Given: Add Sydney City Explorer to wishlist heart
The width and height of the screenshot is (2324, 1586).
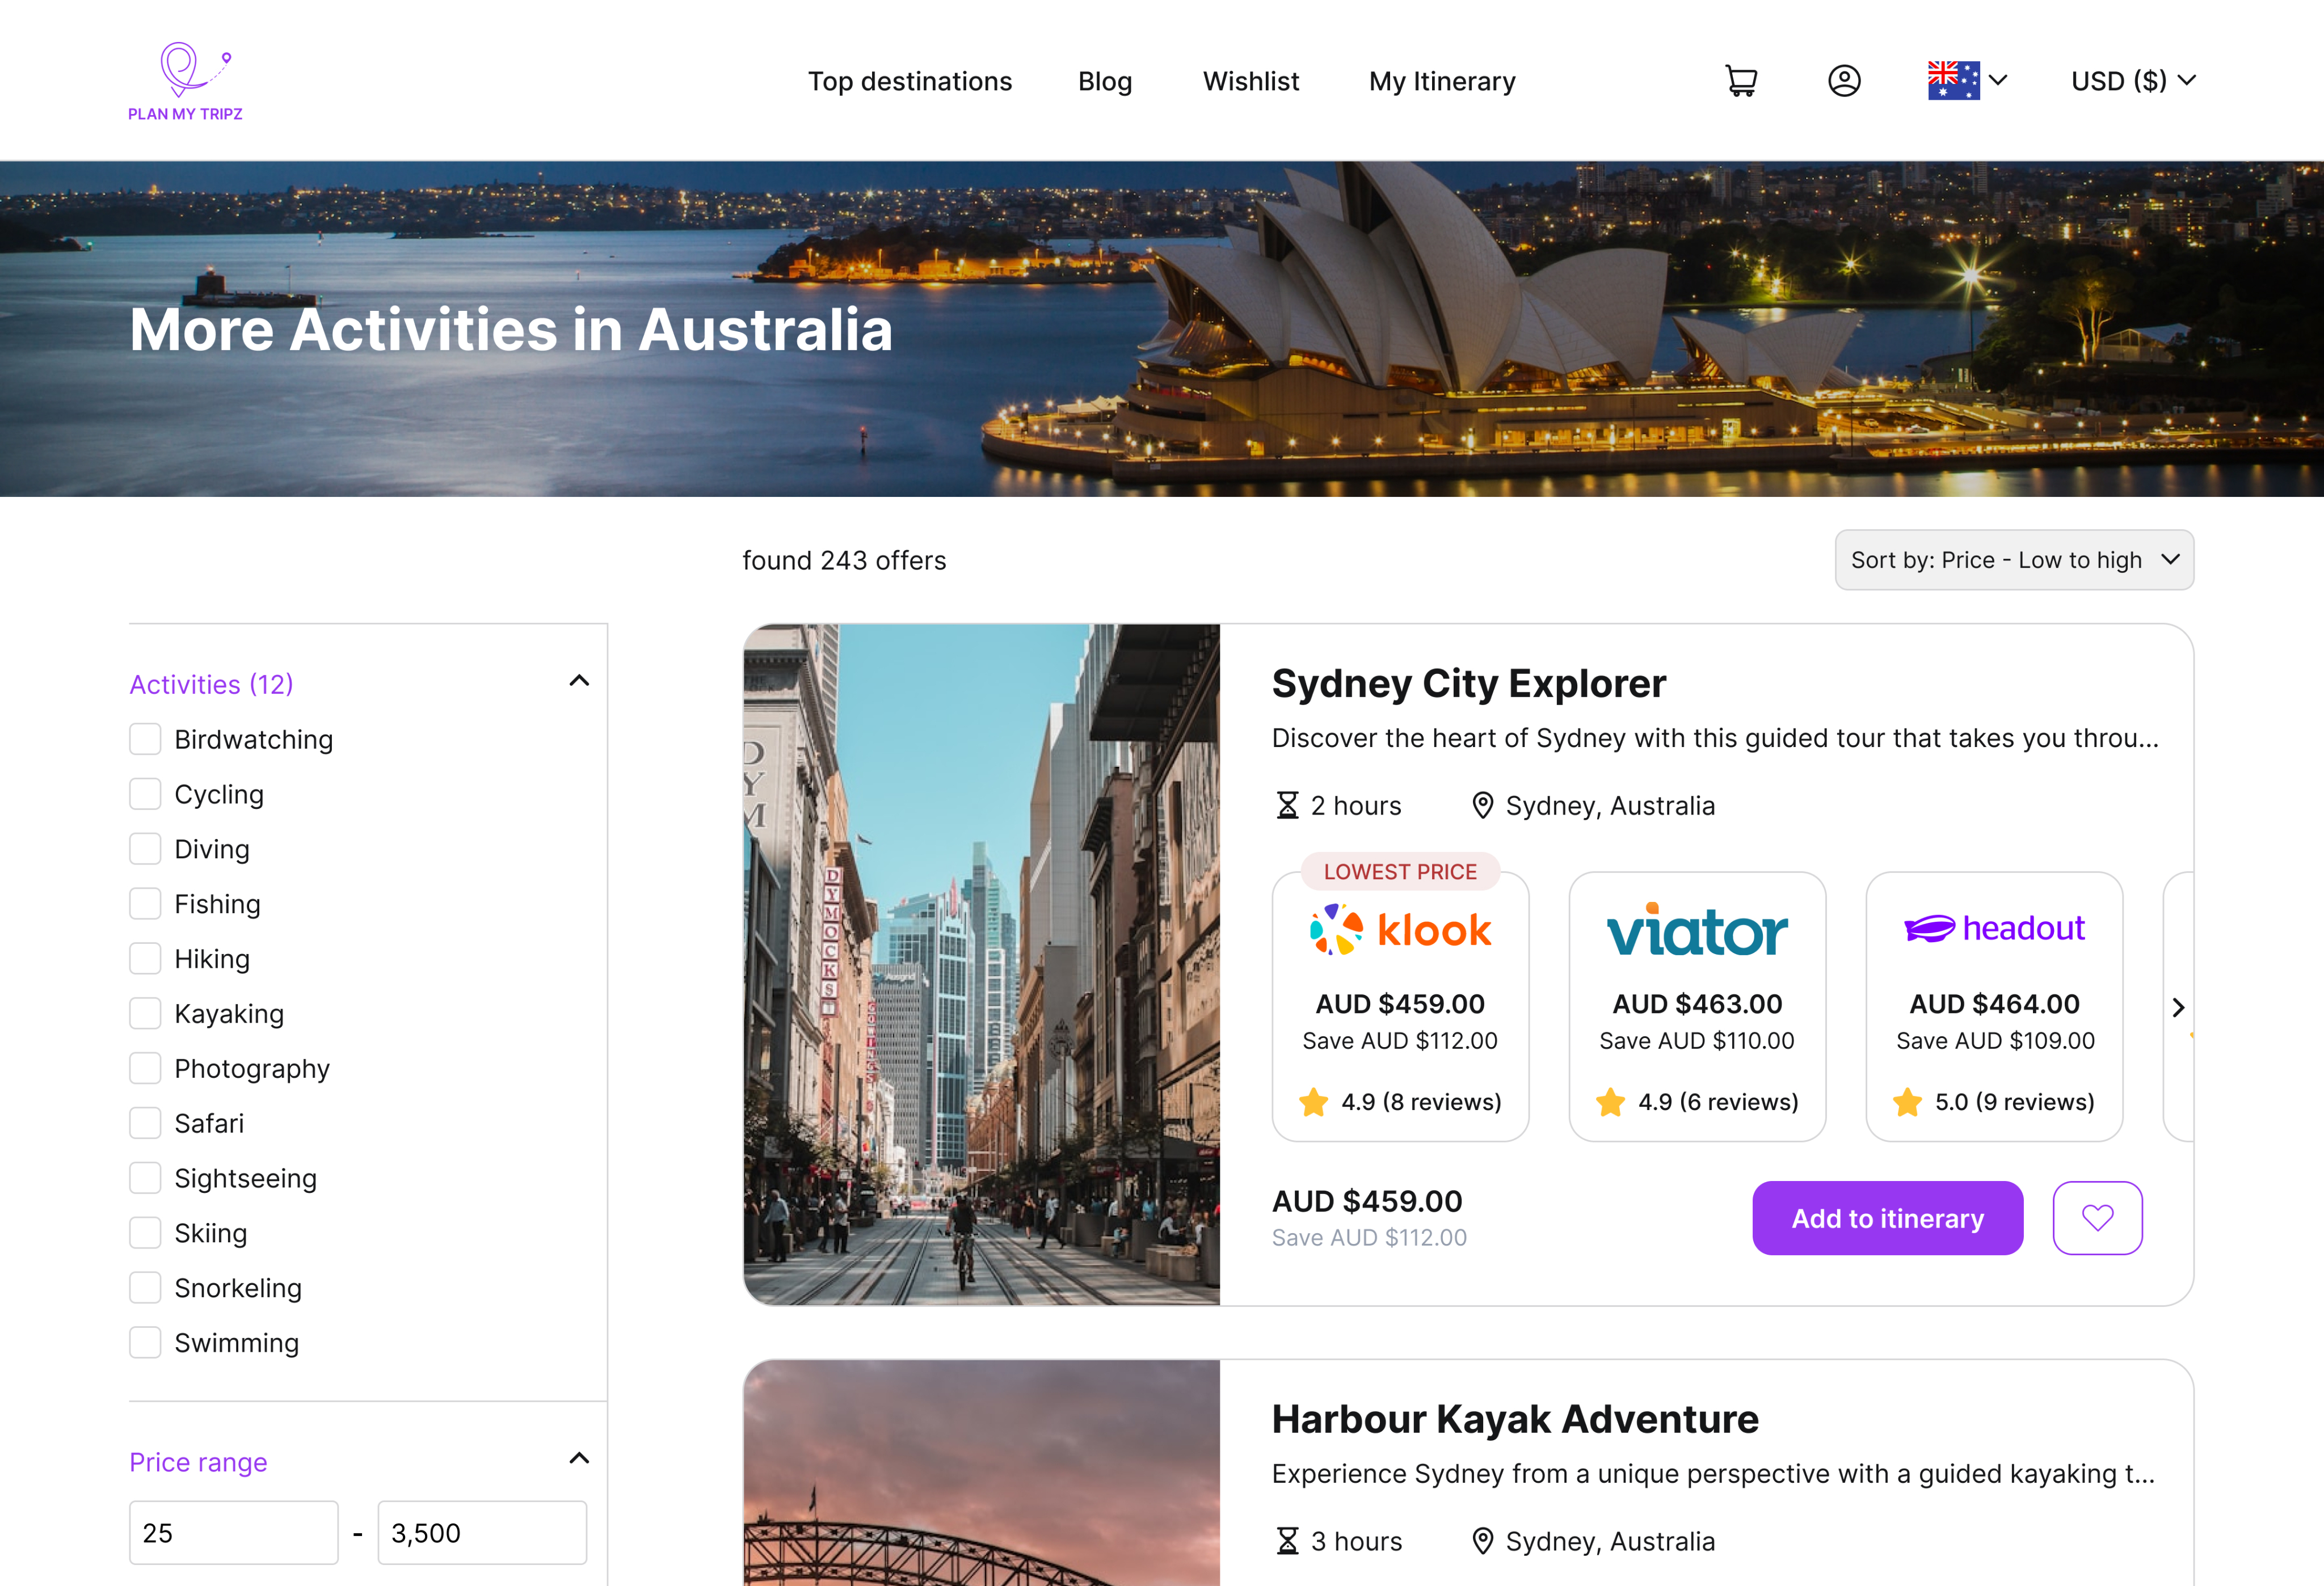Looking at the screenshot, I should (x=2097, y=1217).
